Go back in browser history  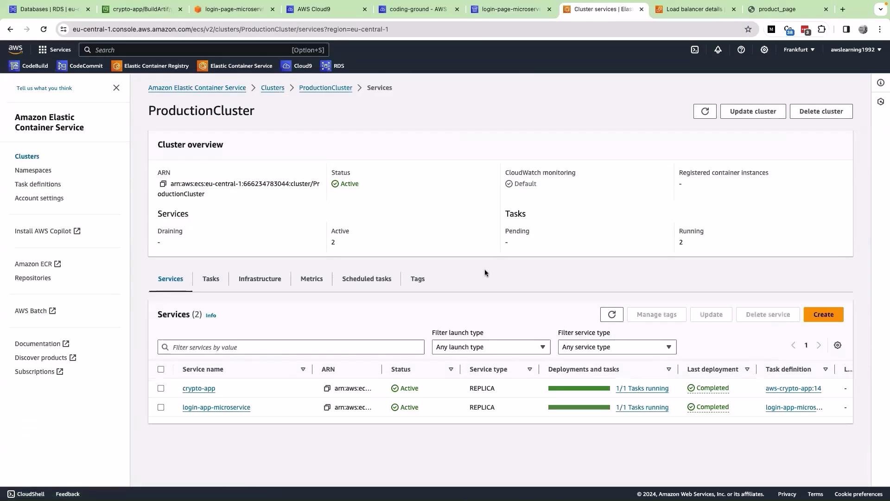click(x=10, y=29)
